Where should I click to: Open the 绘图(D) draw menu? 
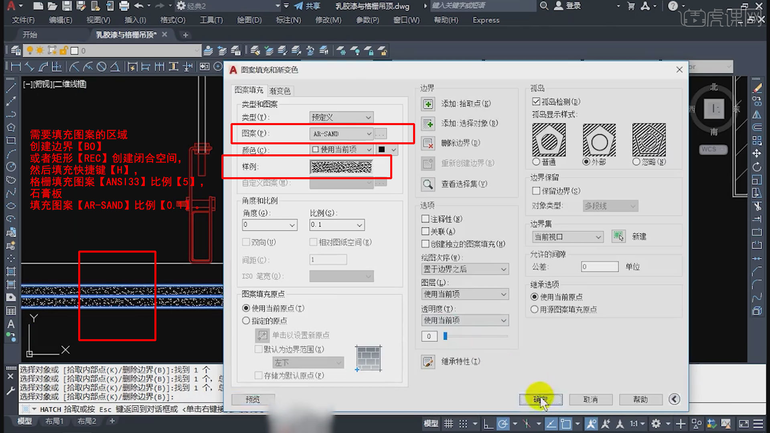coord(249,20)
